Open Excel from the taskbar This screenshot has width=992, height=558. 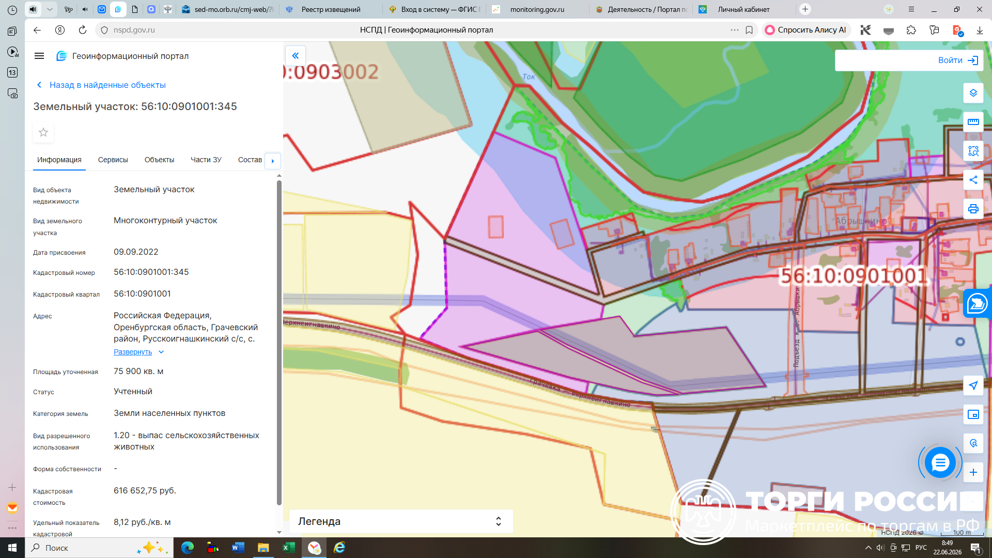(x=289, y=548)
